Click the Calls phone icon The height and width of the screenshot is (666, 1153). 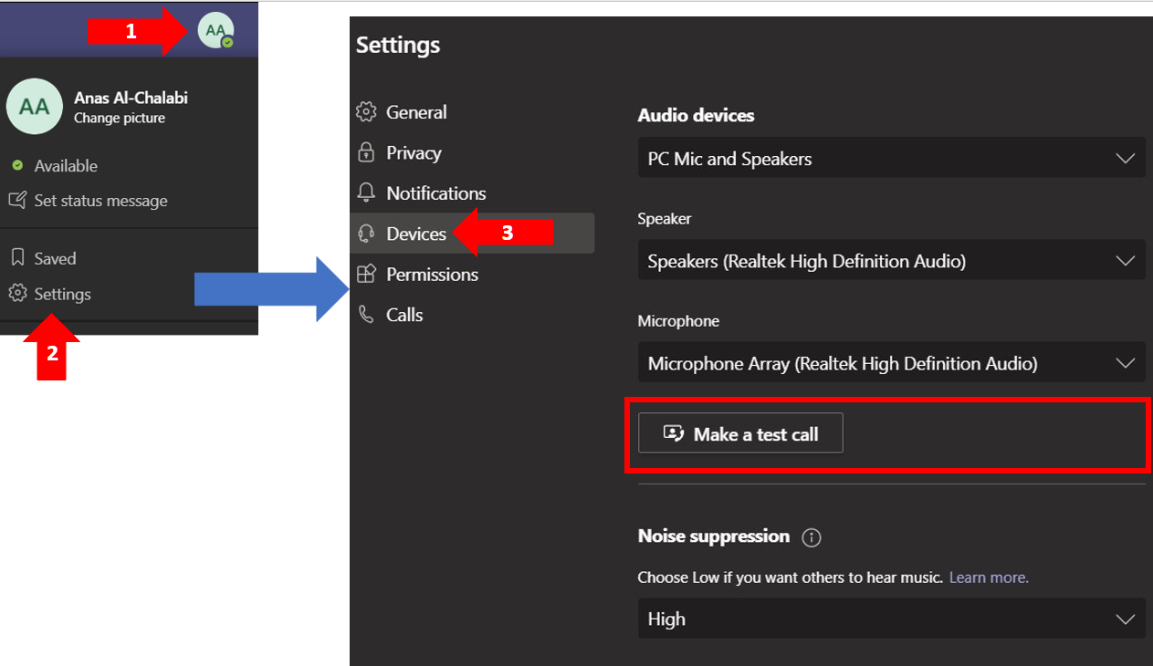366,314
